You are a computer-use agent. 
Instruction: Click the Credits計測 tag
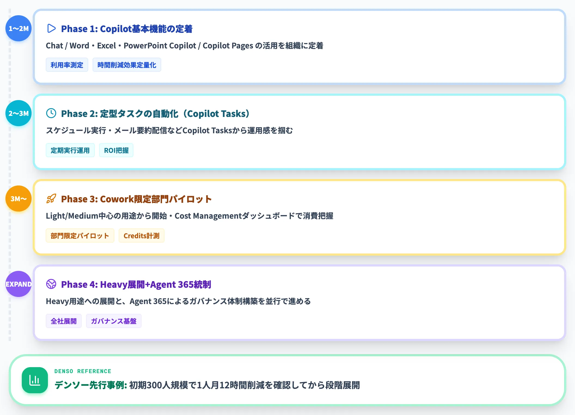[142, 236]
